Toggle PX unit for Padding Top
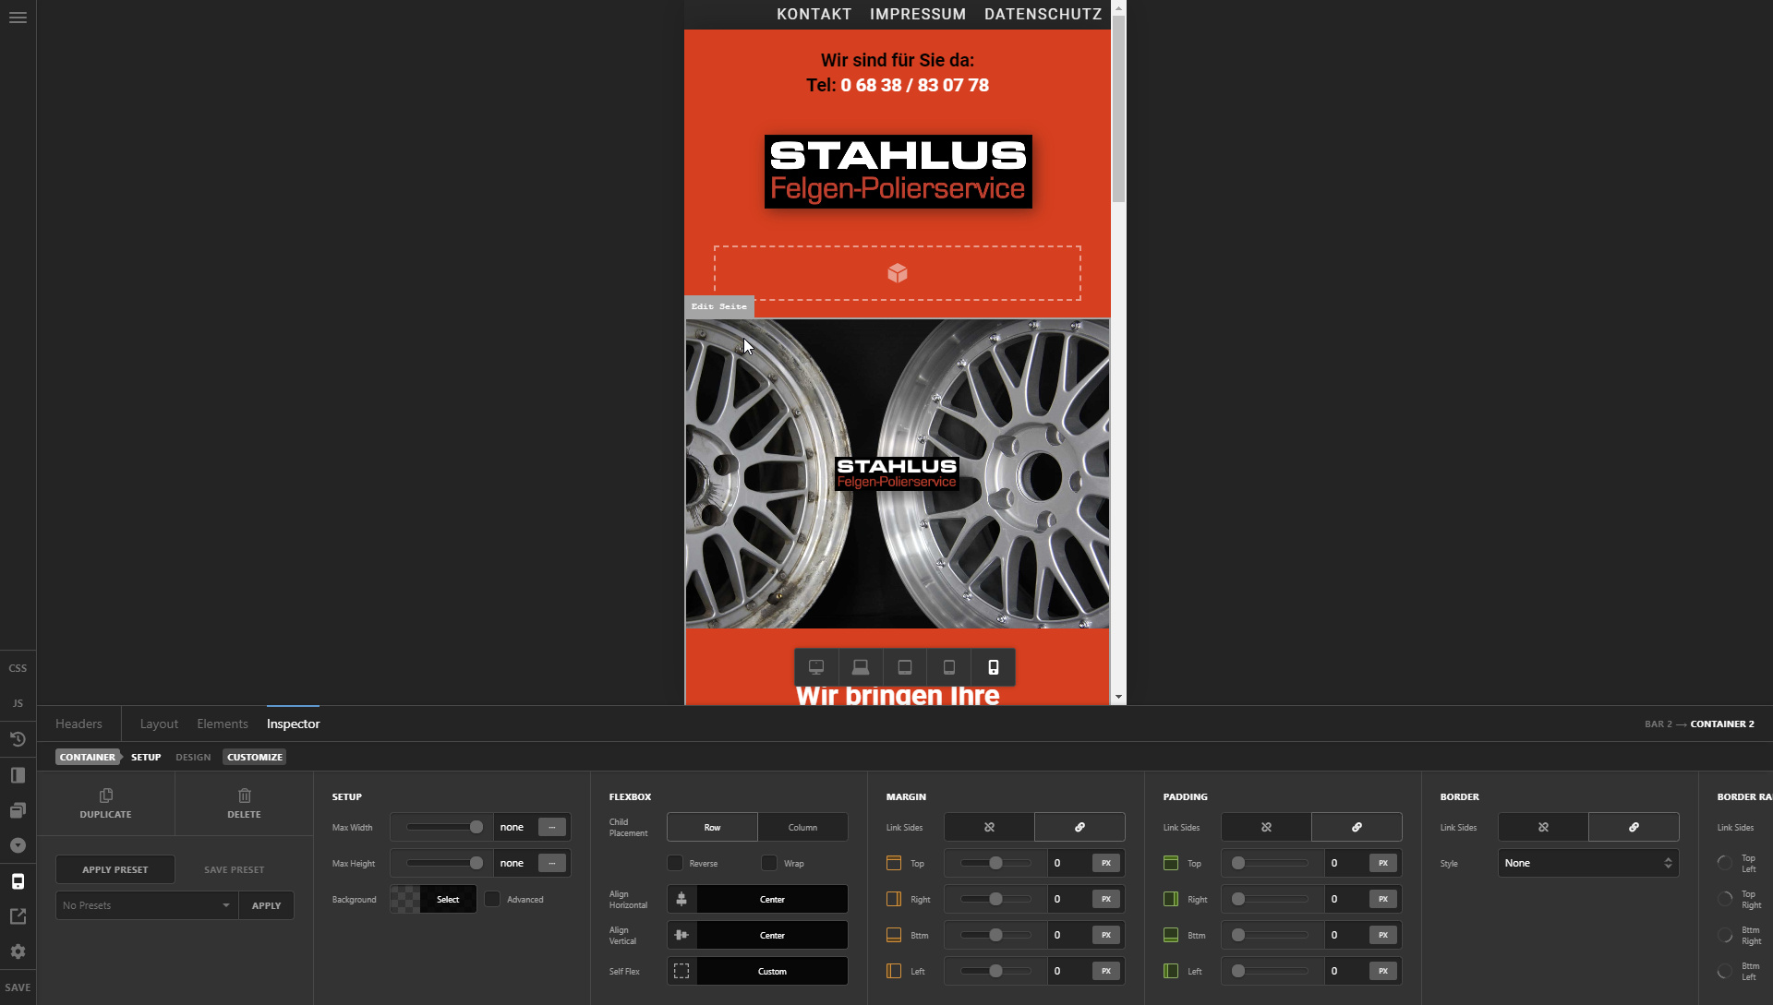 coord(1383,863)
